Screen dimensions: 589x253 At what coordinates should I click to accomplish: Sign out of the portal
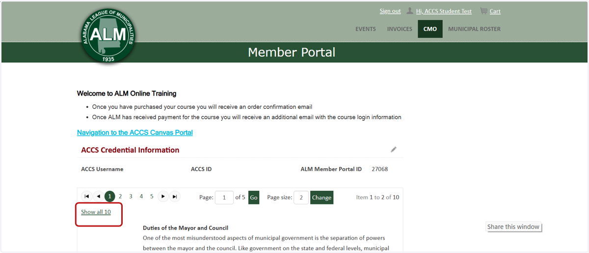pyautogui.click(x=390, y=11)
